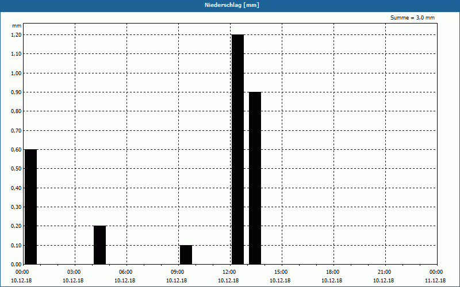460x287 pixels.
Task: Click the 11.12.18 date label
Action: click(435, 281)
